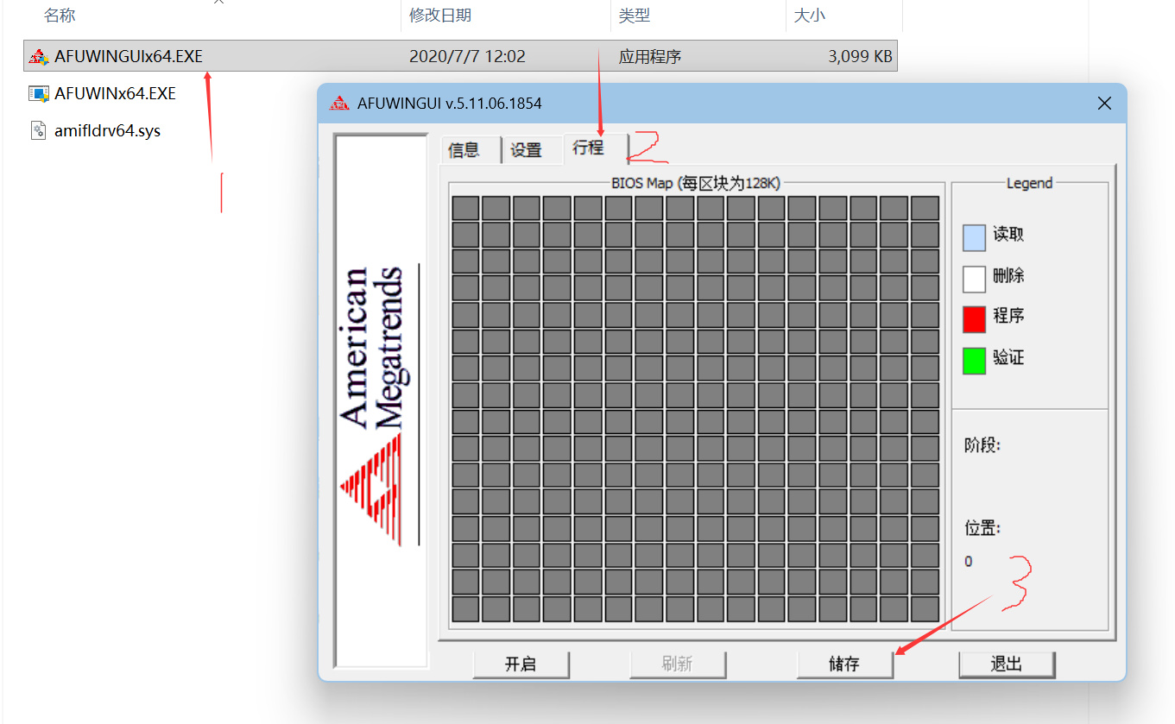Click the 开启 button
Screen dimensions: 1175x724
521,664
